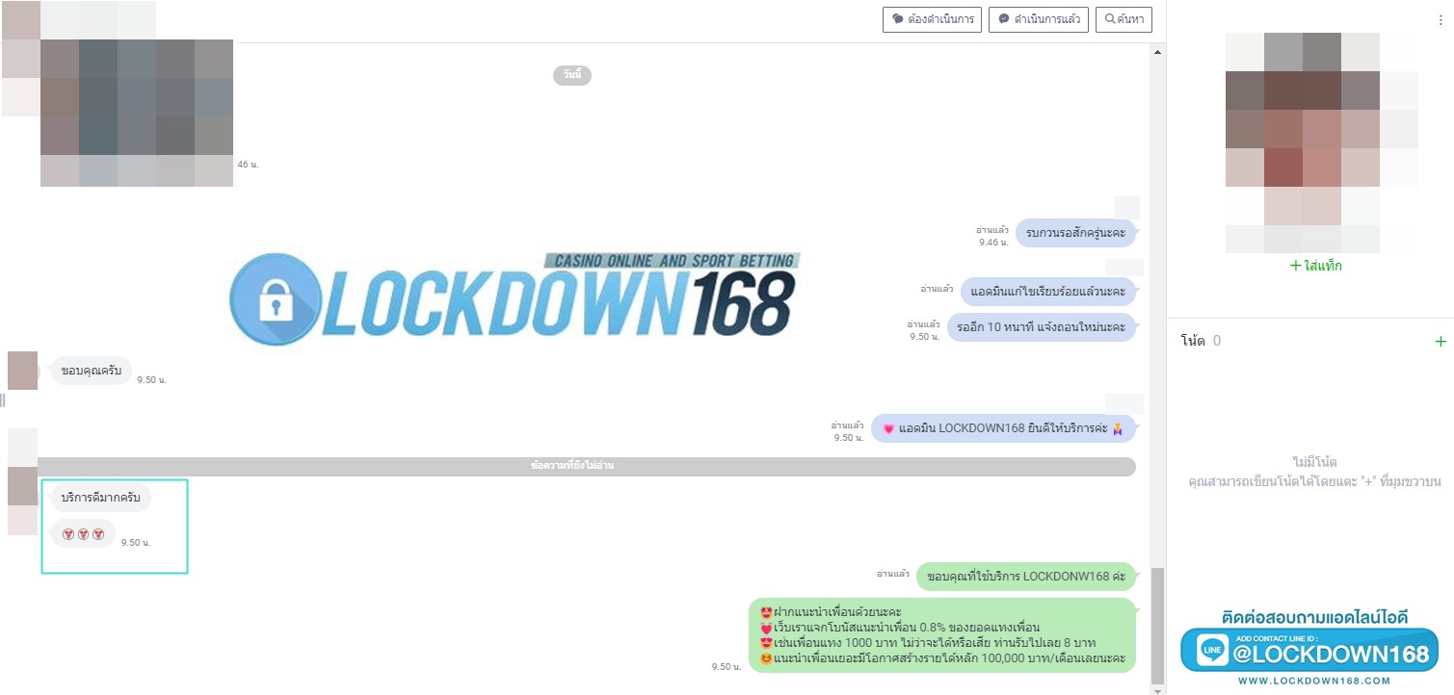Add a new note with the green plus
Viewport: 1454px width, 695px height.
coord(1441,341)
